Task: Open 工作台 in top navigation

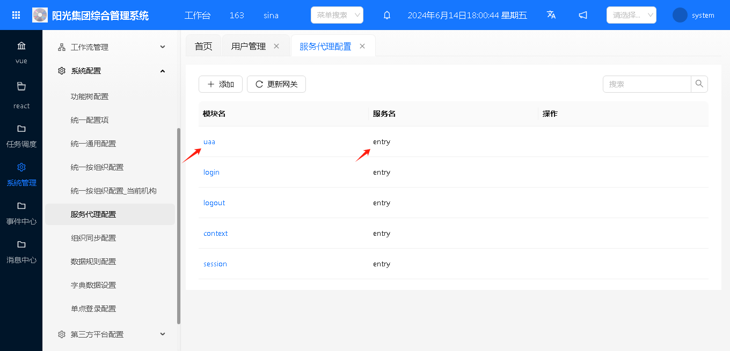Action: (198, 15)
